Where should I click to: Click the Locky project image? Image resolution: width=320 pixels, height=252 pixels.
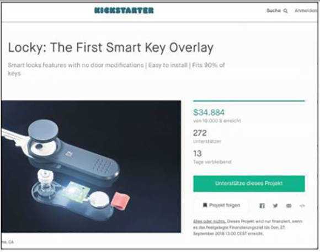(91, 167)
